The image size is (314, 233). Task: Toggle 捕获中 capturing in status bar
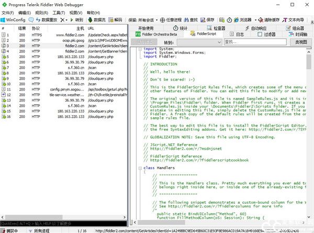point(9,231)
